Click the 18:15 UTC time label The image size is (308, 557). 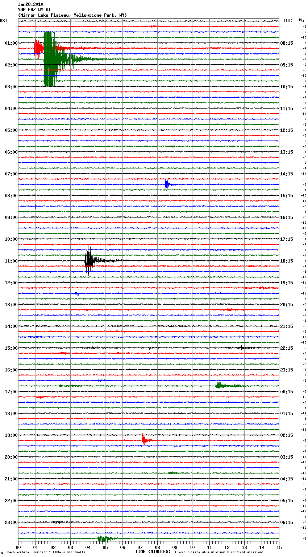click(287, 261)
